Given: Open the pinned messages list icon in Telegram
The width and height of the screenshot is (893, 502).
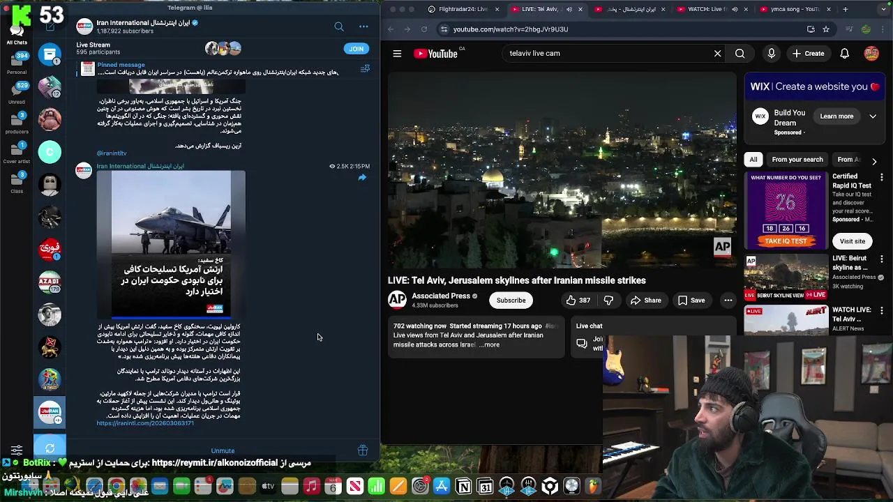Looking at the screenshot, I should (x=365, y=68).
